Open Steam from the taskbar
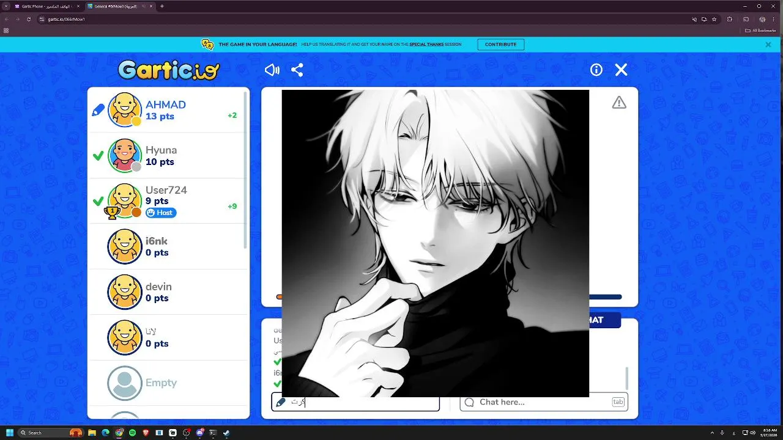Viewport: 783px width, 440px height. click(x=226, y=433)
